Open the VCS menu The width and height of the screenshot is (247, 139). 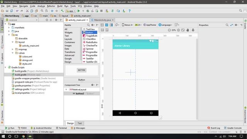tap(80, 6)
